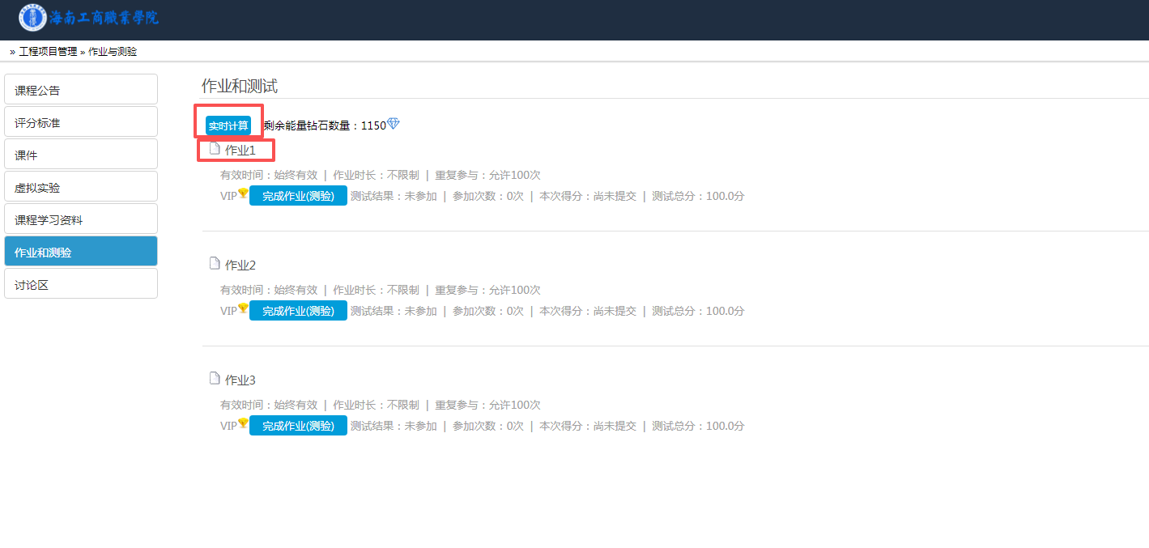
Task: Start 作业1 via 完成作业(测验) button
Action: click(x=298, y=196)
